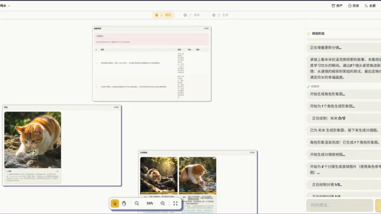Fit canvas to screen
Viewport: 381px width, 214px height.
(x=175, y=204)
